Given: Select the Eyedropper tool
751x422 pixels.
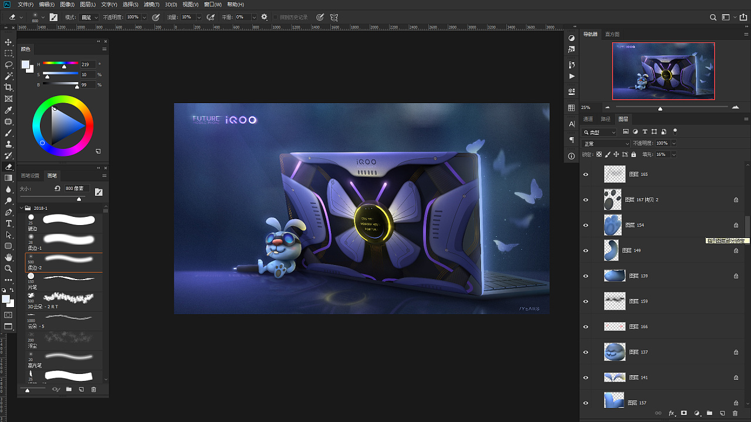Looking at the screenshot, I should click(x=9, y=110).
